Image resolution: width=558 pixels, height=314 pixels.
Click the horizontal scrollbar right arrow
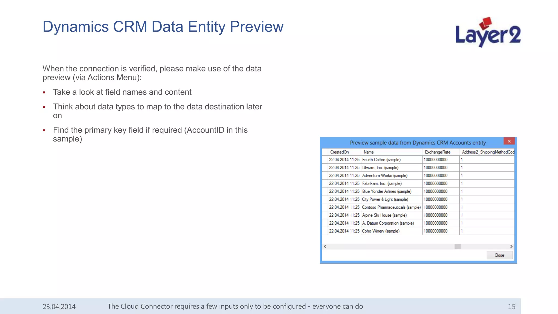click(x=511, y=246)
